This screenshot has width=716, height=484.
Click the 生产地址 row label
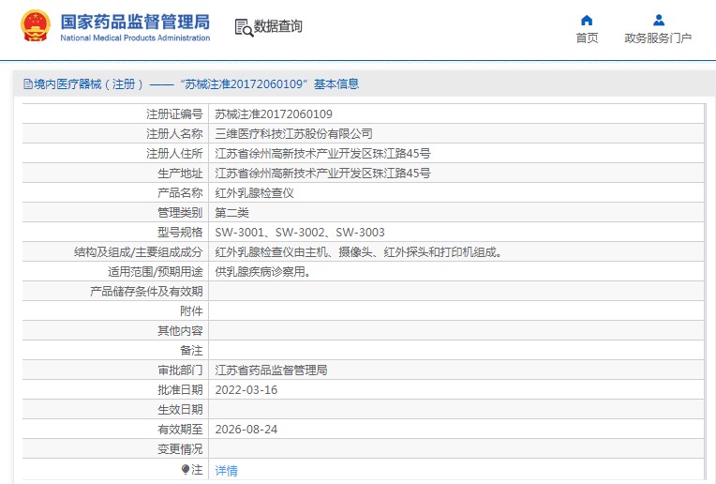pos(180,174)
